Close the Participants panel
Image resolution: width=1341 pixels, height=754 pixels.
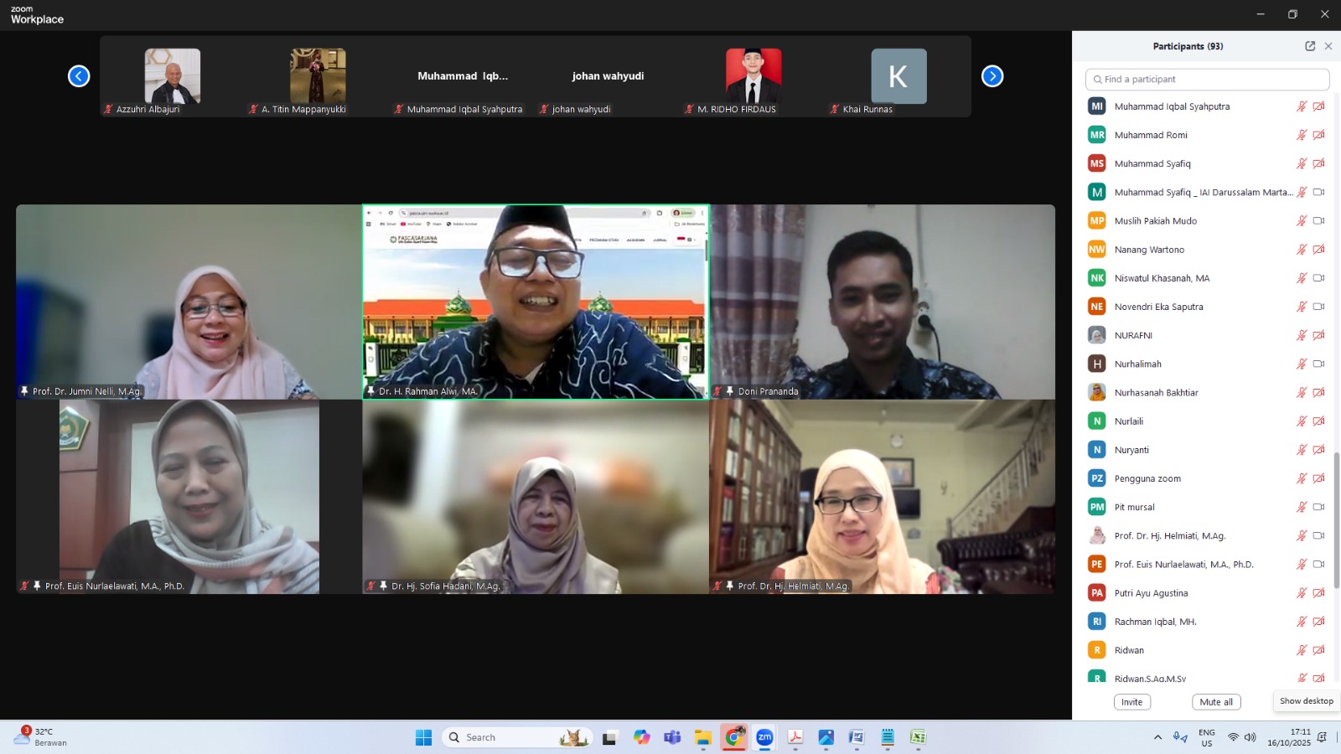click(x=1328, y=46)
